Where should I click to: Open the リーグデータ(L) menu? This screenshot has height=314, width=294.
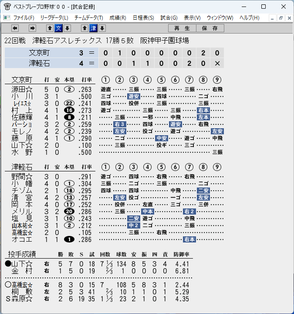coord(54,18)
